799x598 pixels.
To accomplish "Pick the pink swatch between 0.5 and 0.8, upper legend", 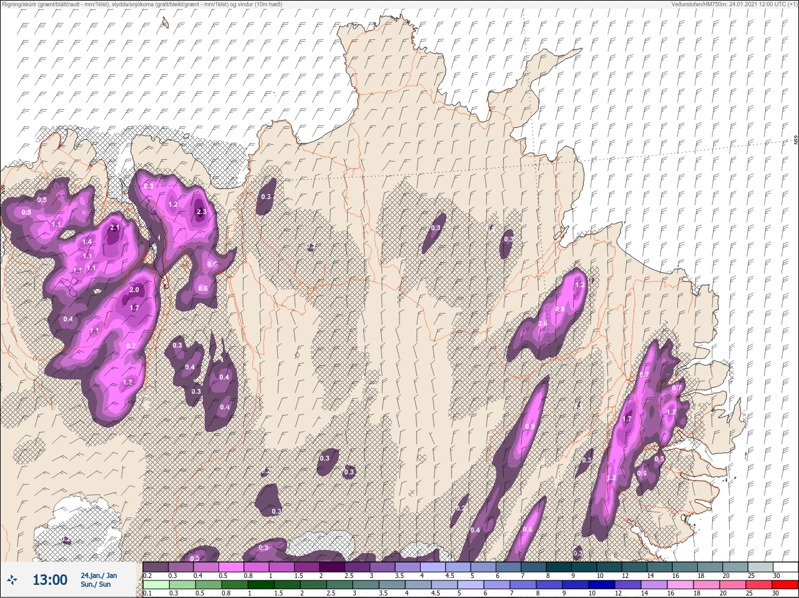I will pyautogui.click(x=232, y=567).
